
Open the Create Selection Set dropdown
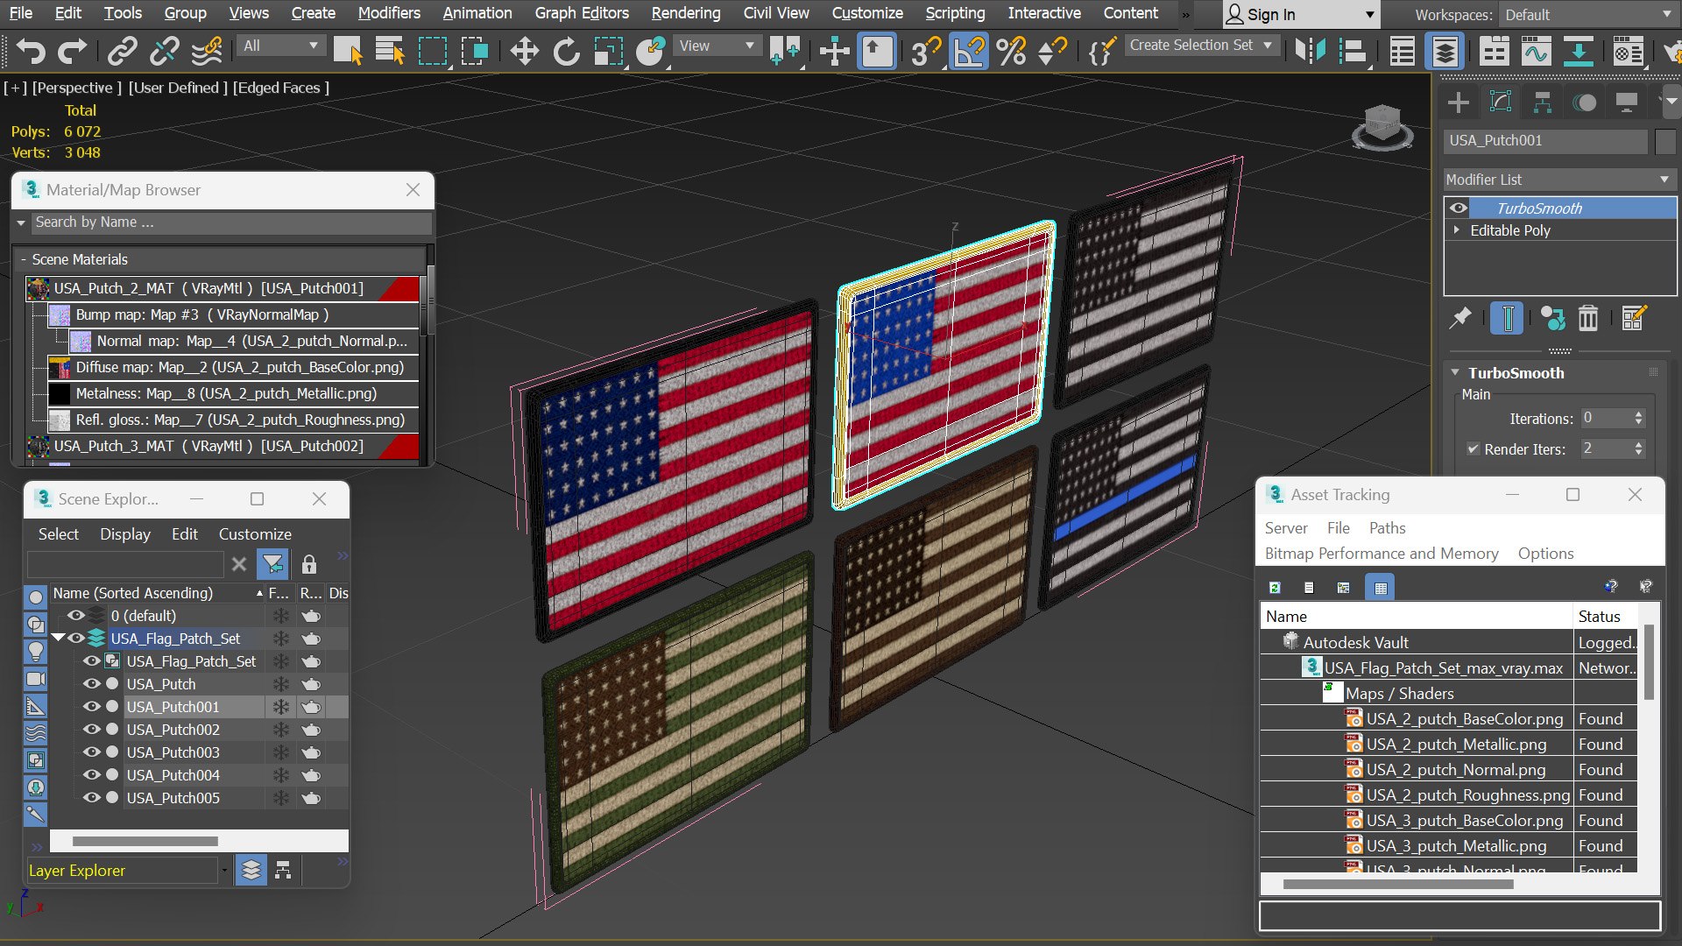(1200, 46)
